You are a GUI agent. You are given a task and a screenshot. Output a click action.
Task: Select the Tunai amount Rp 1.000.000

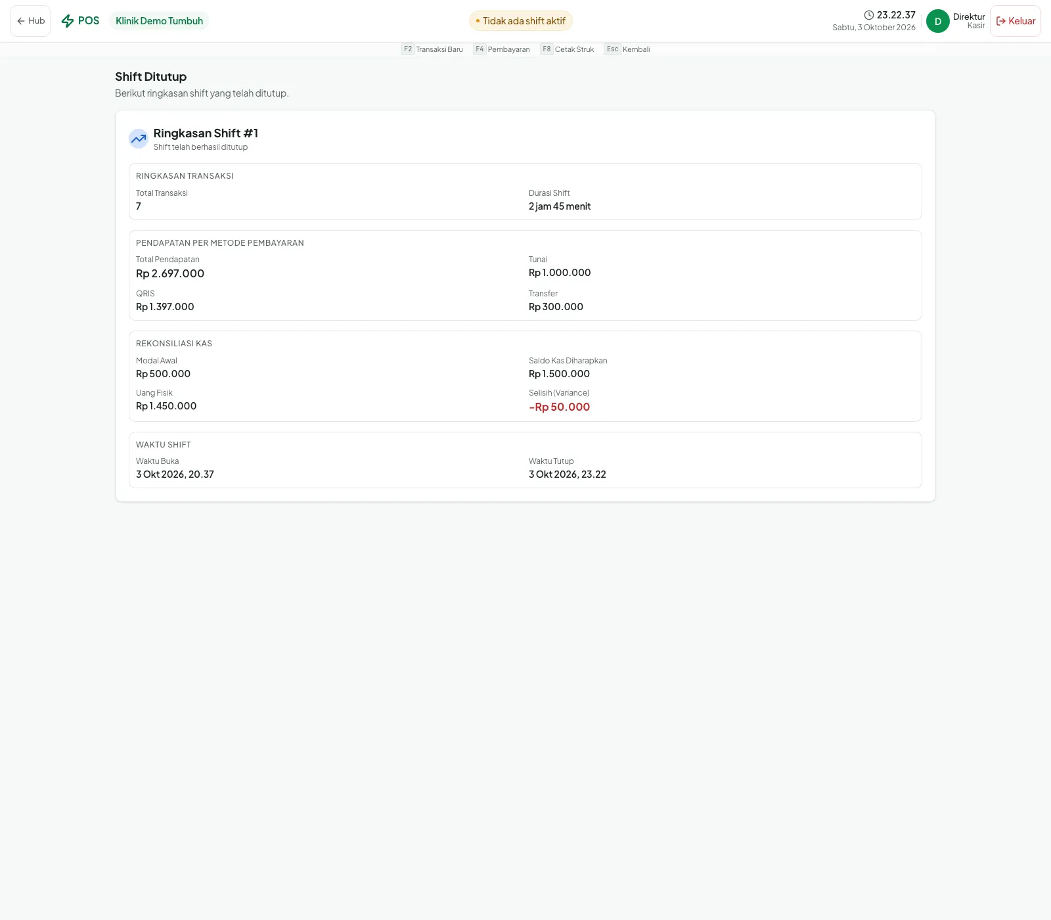tap(560, 273)
